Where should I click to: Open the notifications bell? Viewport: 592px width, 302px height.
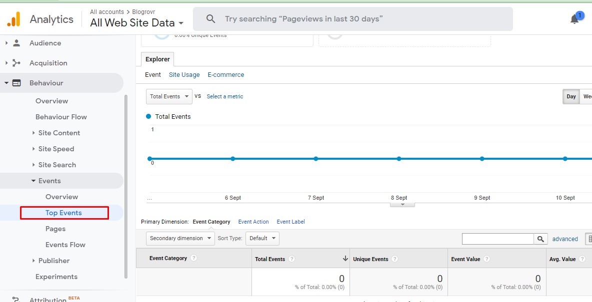574,19
